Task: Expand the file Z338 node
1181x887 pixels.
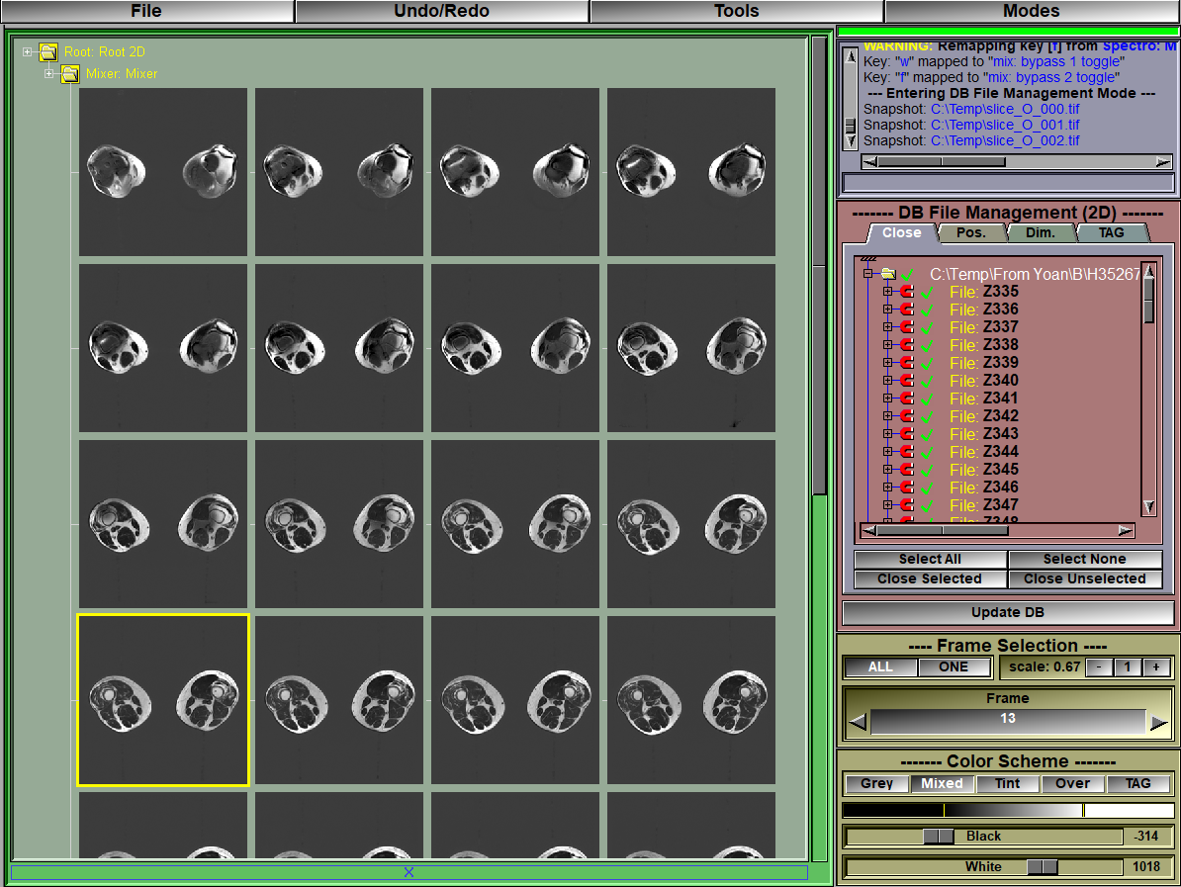Action: (888, 345)
